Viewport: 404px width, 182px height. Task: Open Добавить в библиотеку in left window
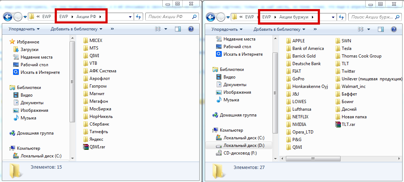point(76,29)
